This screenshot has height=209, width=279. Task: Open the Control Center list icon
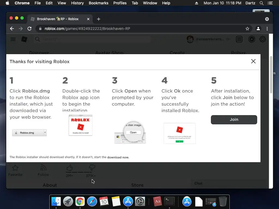[270, 3]
